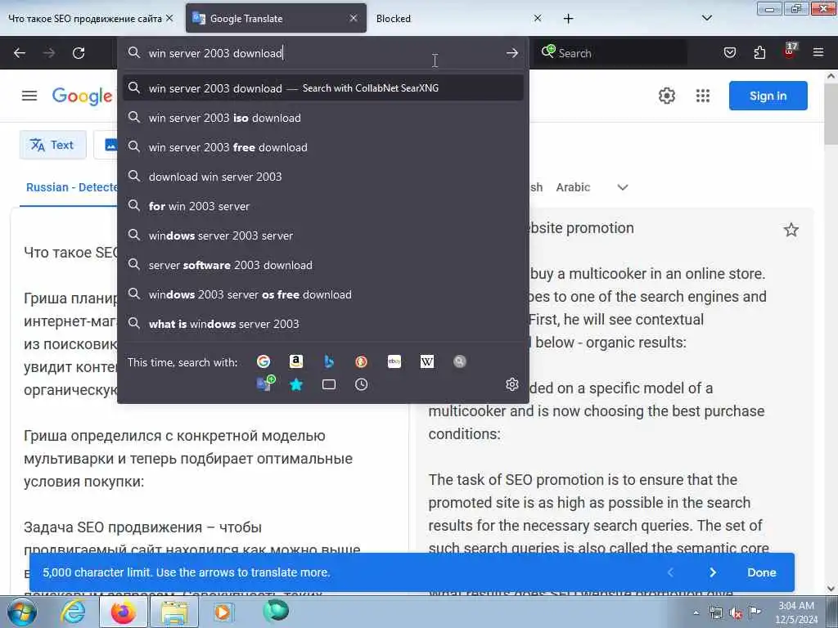Open a new browser tab
The height and width of the screenshot is (628, 838).
pyautogui.click(x=568, y=19)
